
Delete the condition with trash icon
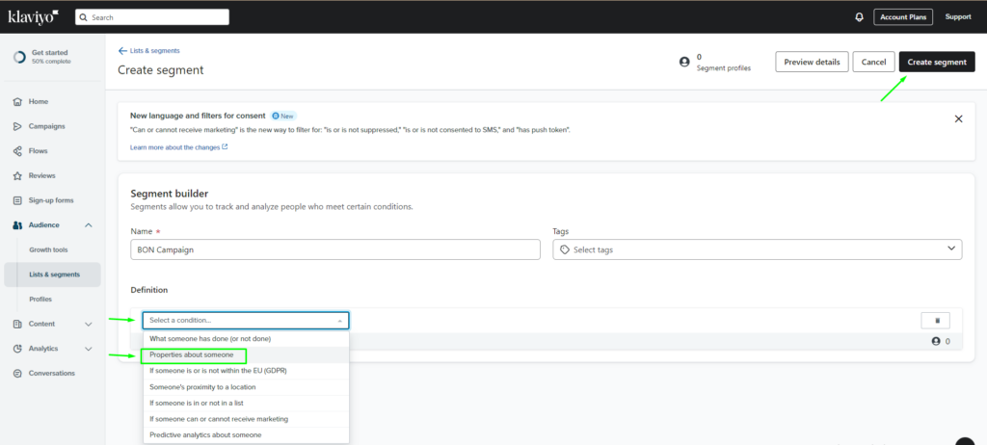937,321
